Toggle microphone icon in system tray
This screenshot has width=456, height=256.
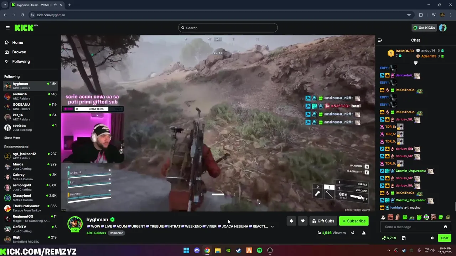coord(419,250)
